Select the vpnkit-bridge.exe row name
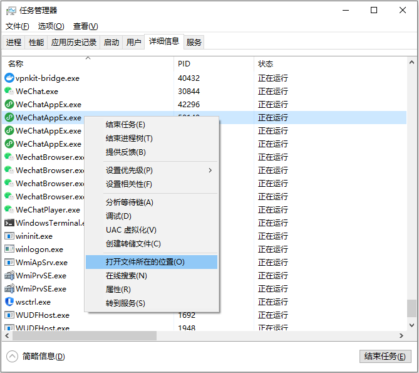The width and height of the screenshot is (419, 373). 48,78
